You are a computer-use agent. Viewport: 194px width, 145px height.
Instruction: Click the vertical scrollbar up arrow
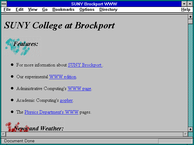tap(190, 17)
